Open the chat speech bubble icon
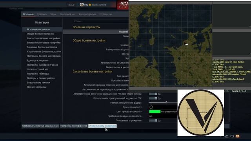This screenshot has width=251, height=141. (x=232, y=136)
